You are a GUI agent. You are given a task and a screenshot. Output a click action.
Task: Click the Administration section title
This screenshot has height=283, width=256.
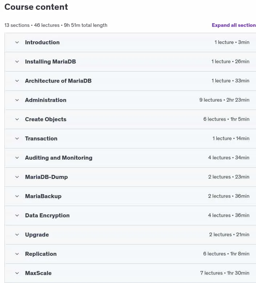pyautogui.click(x=46, y=100)
